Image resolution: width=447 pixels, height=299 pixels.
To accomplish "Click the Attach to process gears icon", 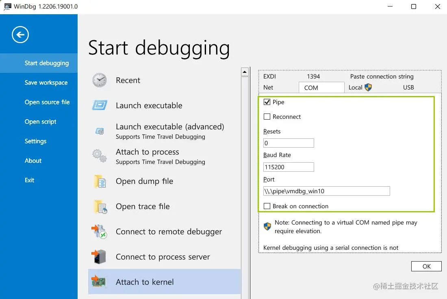I will [x=100, y=156].
